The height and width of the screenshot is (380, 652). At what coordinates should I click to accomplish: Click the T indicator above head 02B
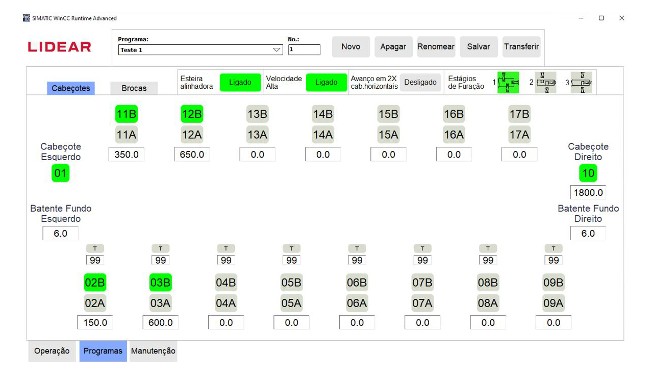[x=95, y=248]
